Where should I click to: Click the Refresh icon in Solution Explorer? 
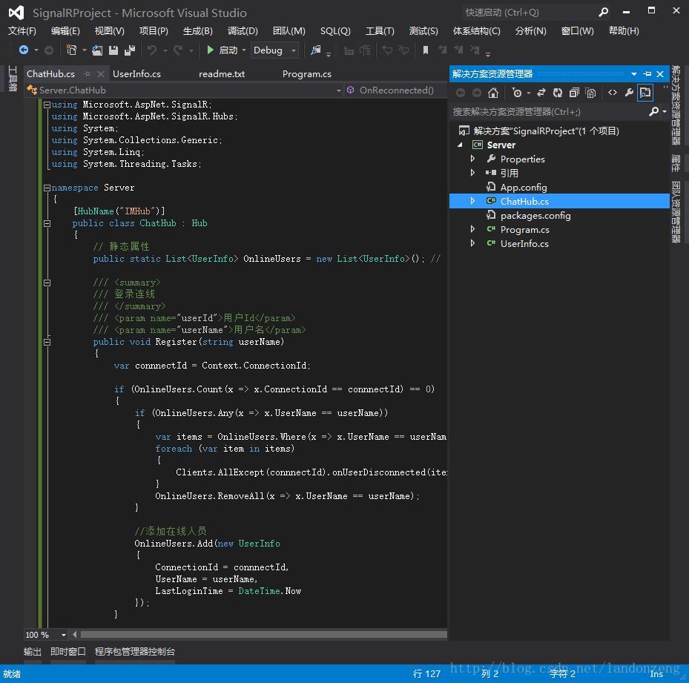click(558, 93)
